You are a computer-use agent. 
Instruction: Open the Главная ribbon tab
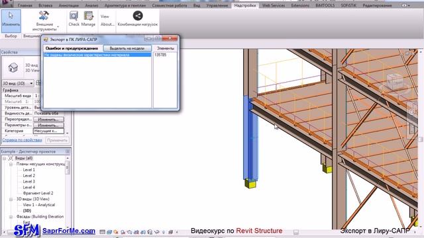tap(25, 5)
